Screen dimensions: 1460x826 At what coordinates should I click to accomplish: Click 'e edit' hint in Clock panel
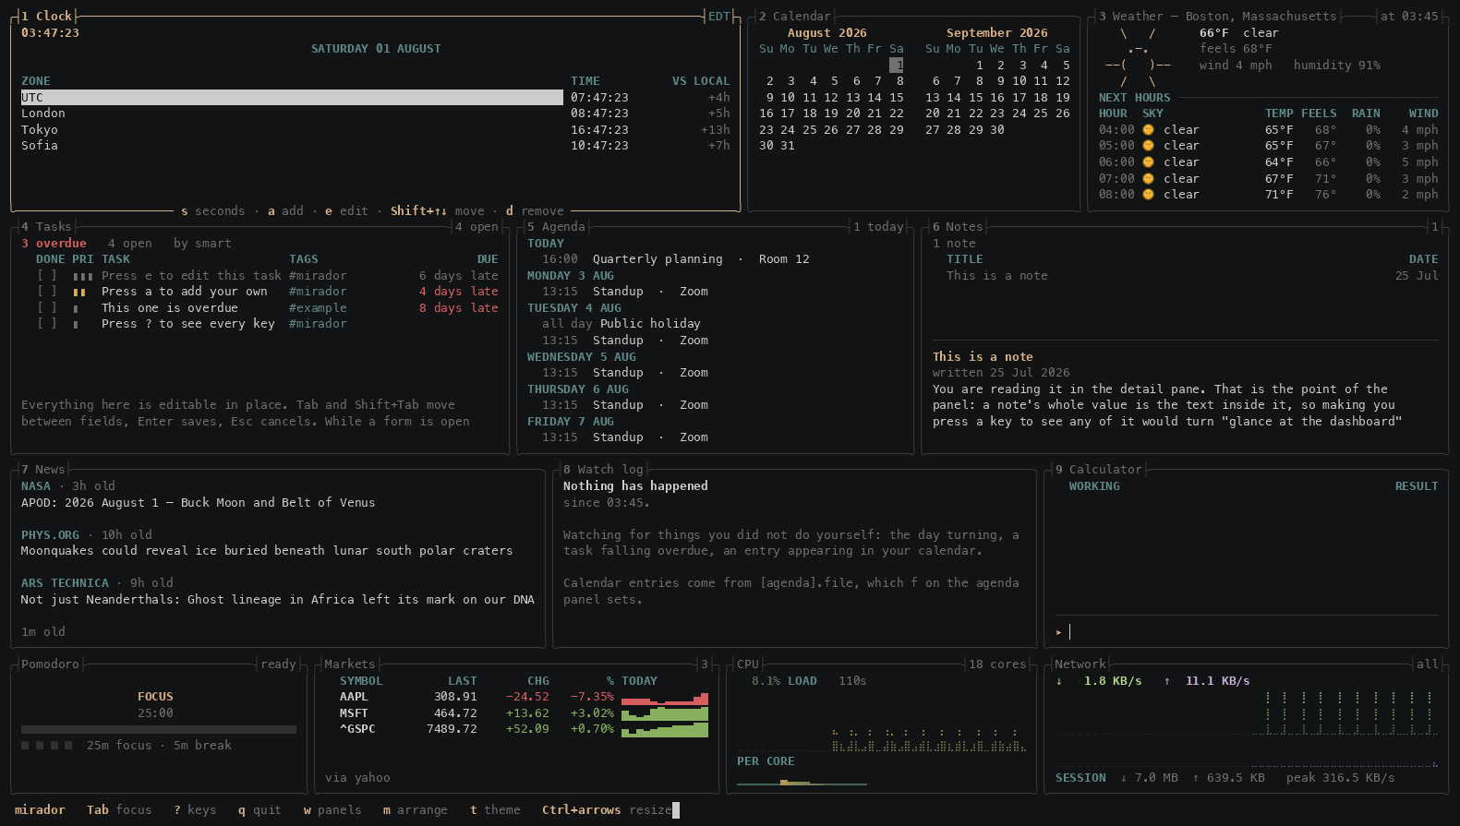tap(346, 211)
